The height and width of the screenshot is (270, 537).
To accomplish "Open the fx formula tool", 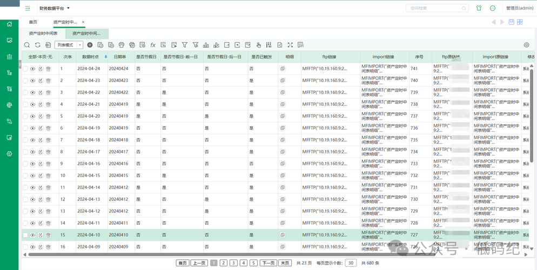I will pos(153,45).
